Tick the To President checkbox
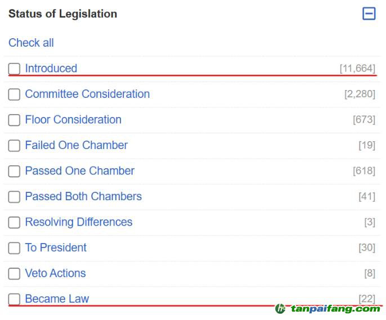Screen dimensions: 386x320 [14, 248]
